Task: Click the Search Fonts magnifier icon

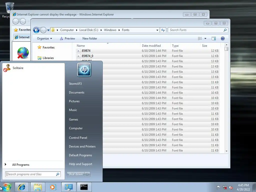Action: click(225, 30)
